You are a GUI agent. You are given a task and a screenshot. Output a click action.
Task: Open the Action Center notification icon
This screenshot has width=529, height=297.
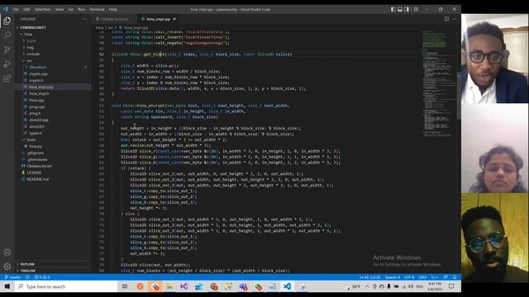(x=451, y=286)
